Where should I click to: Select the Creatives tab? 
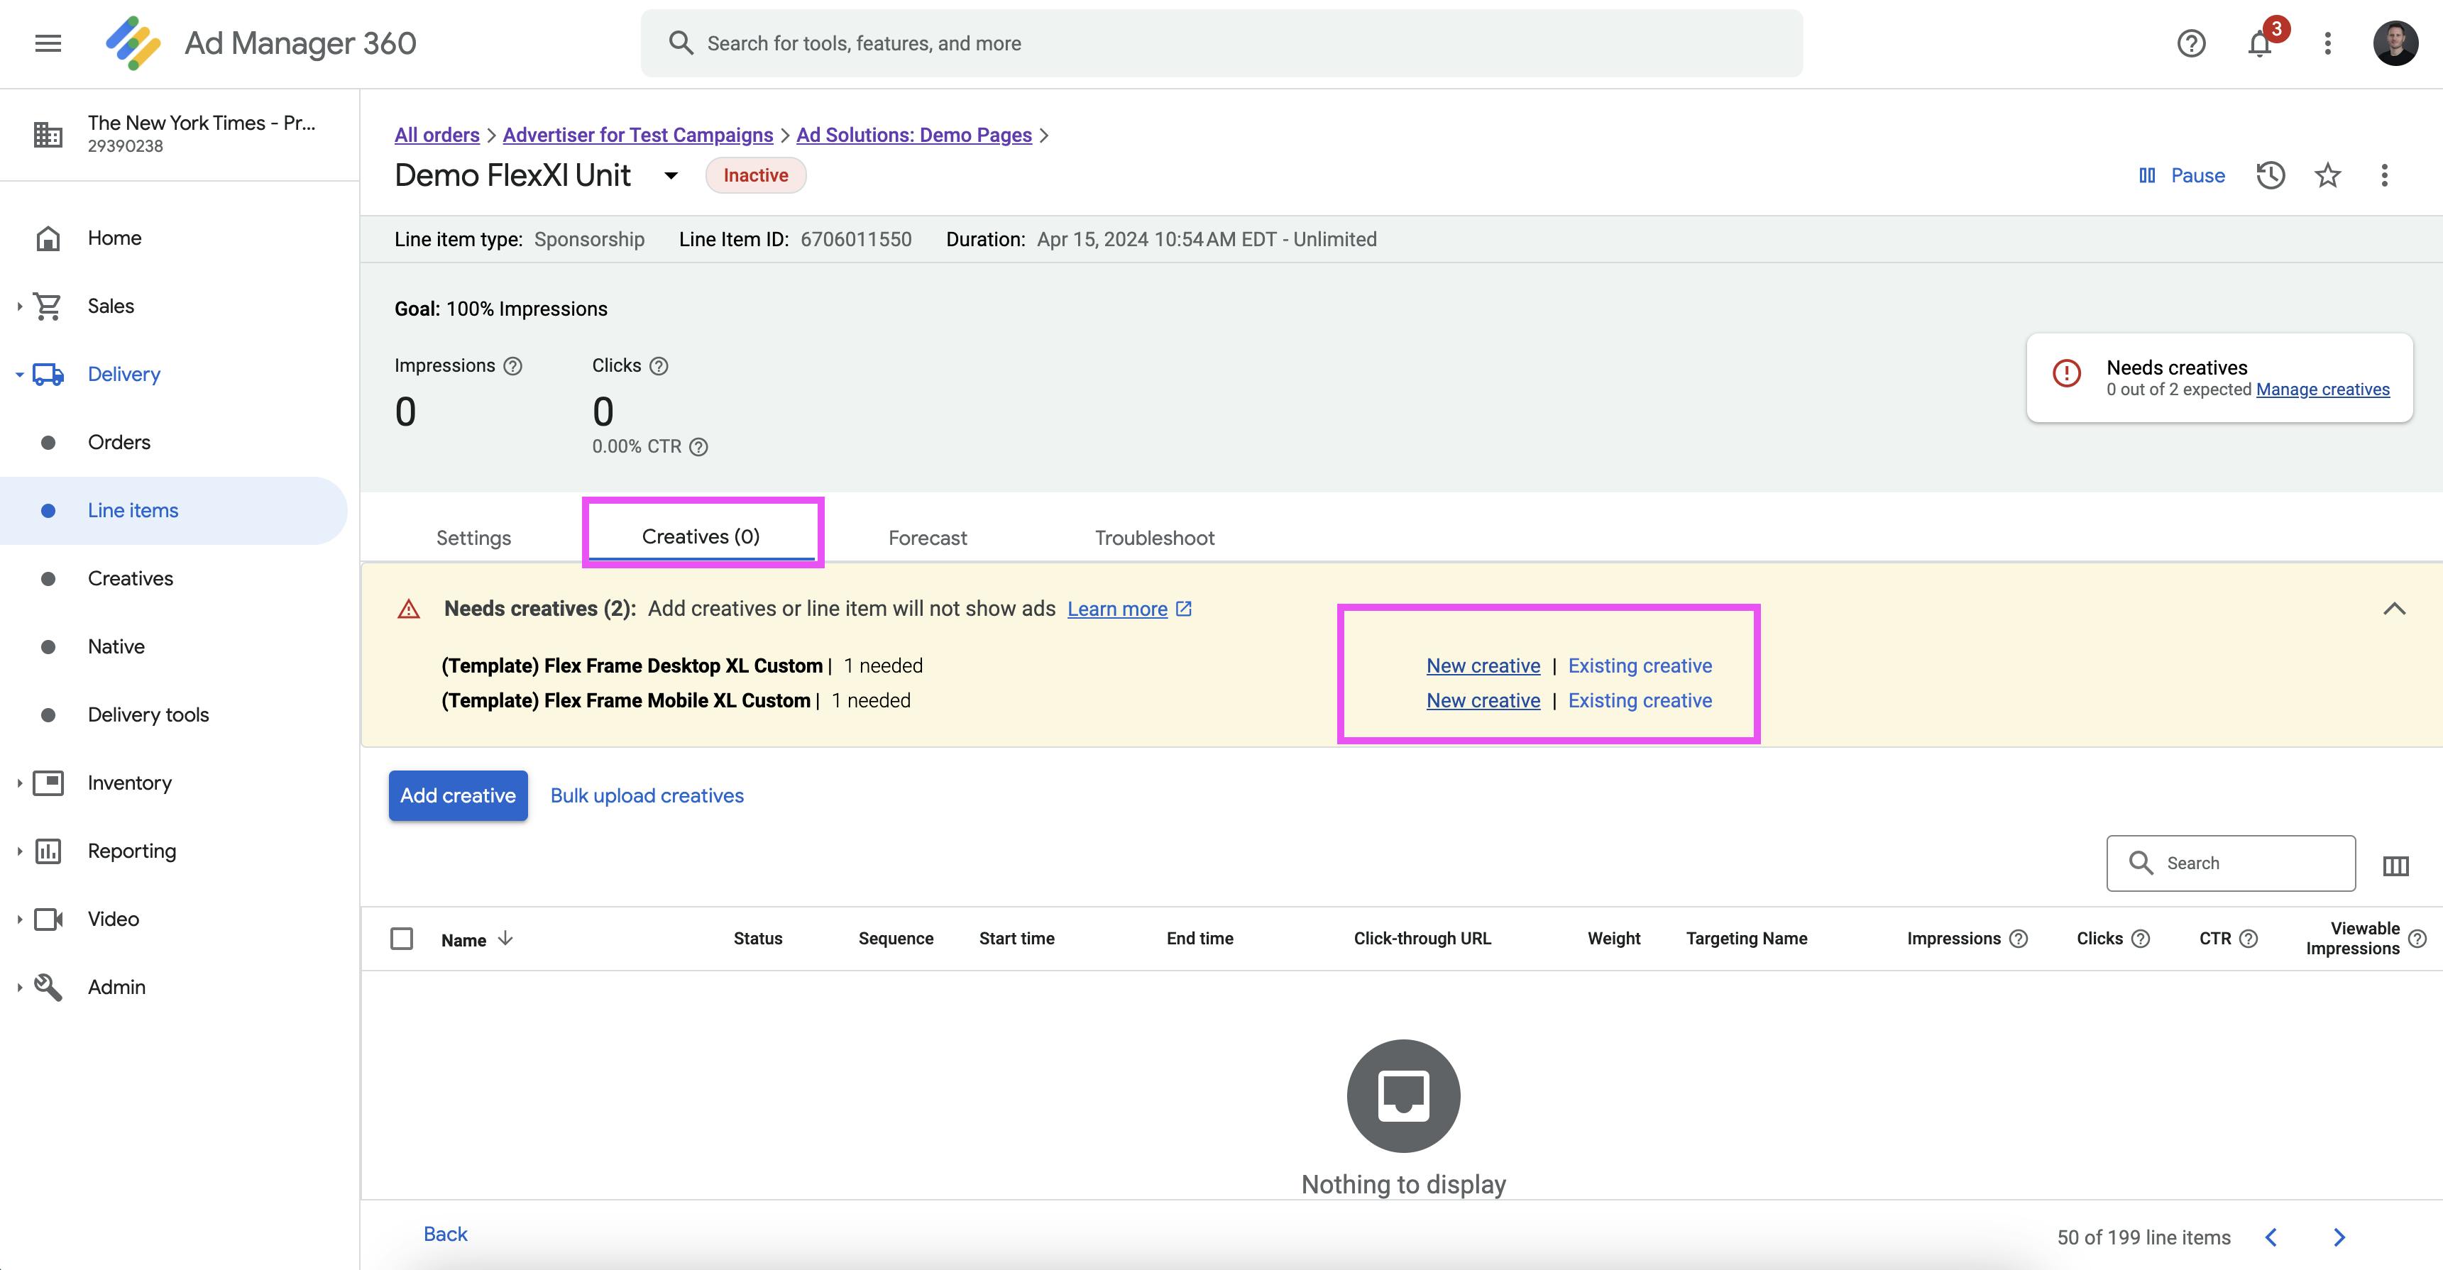pos(701,536)
